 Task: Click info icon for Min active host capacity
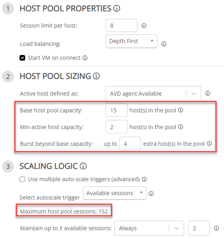pyautogui.click(x=181, y=127)
